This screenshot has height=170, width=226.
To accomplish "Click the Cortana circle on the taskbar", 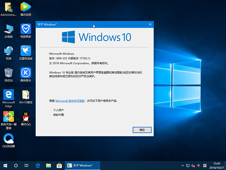I will tap(16, 165).
